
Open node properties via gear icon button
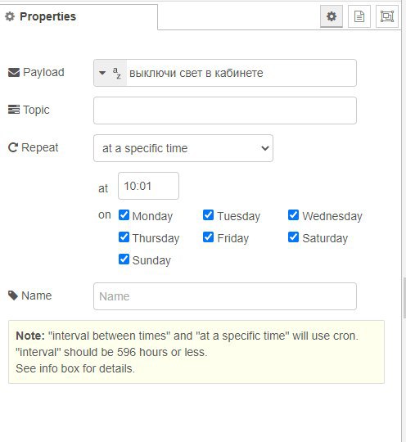click(x=332, y=16)
